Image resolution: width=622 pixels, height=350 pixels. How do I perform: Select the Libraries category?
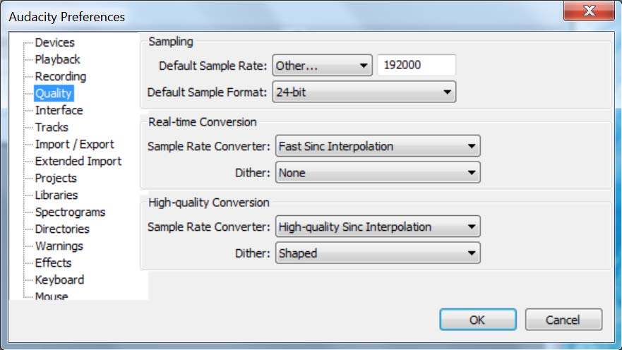(56, 195)
